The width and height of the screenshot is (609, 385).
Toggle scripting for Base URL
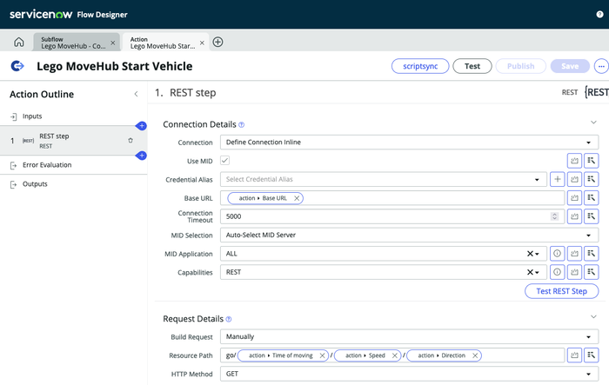pyautogui.click(x=574, y=198)
